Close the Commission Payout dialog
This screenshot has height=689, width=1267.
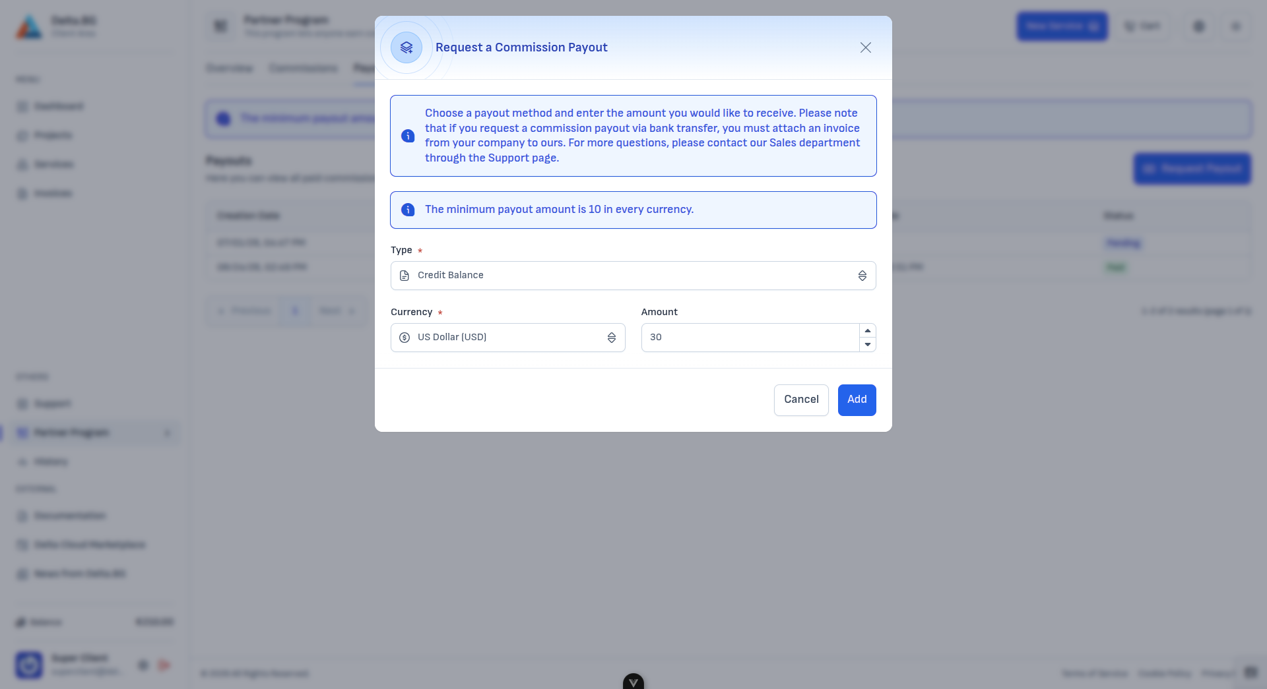pos(866,47)
